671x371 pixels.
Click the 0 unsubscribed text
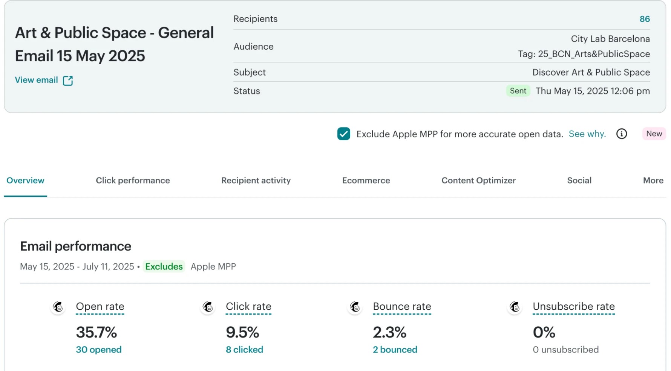coord(565,350)
